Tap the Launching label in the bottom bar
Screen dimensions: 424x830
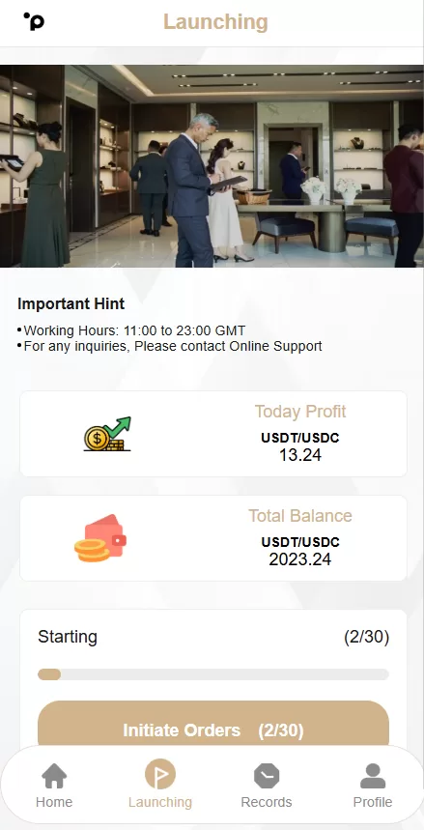pyautogui.click(x=160, y=802)
